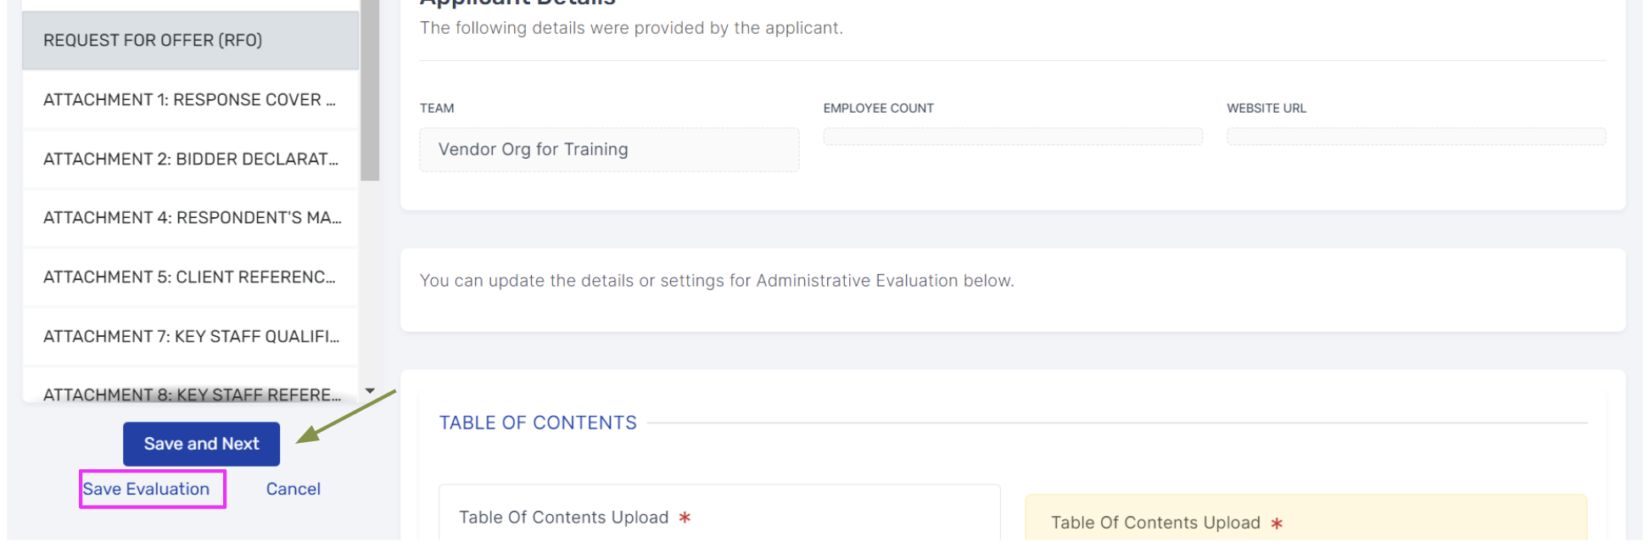Click the sidebar scroll-down arrow

[x=370, y=391]
